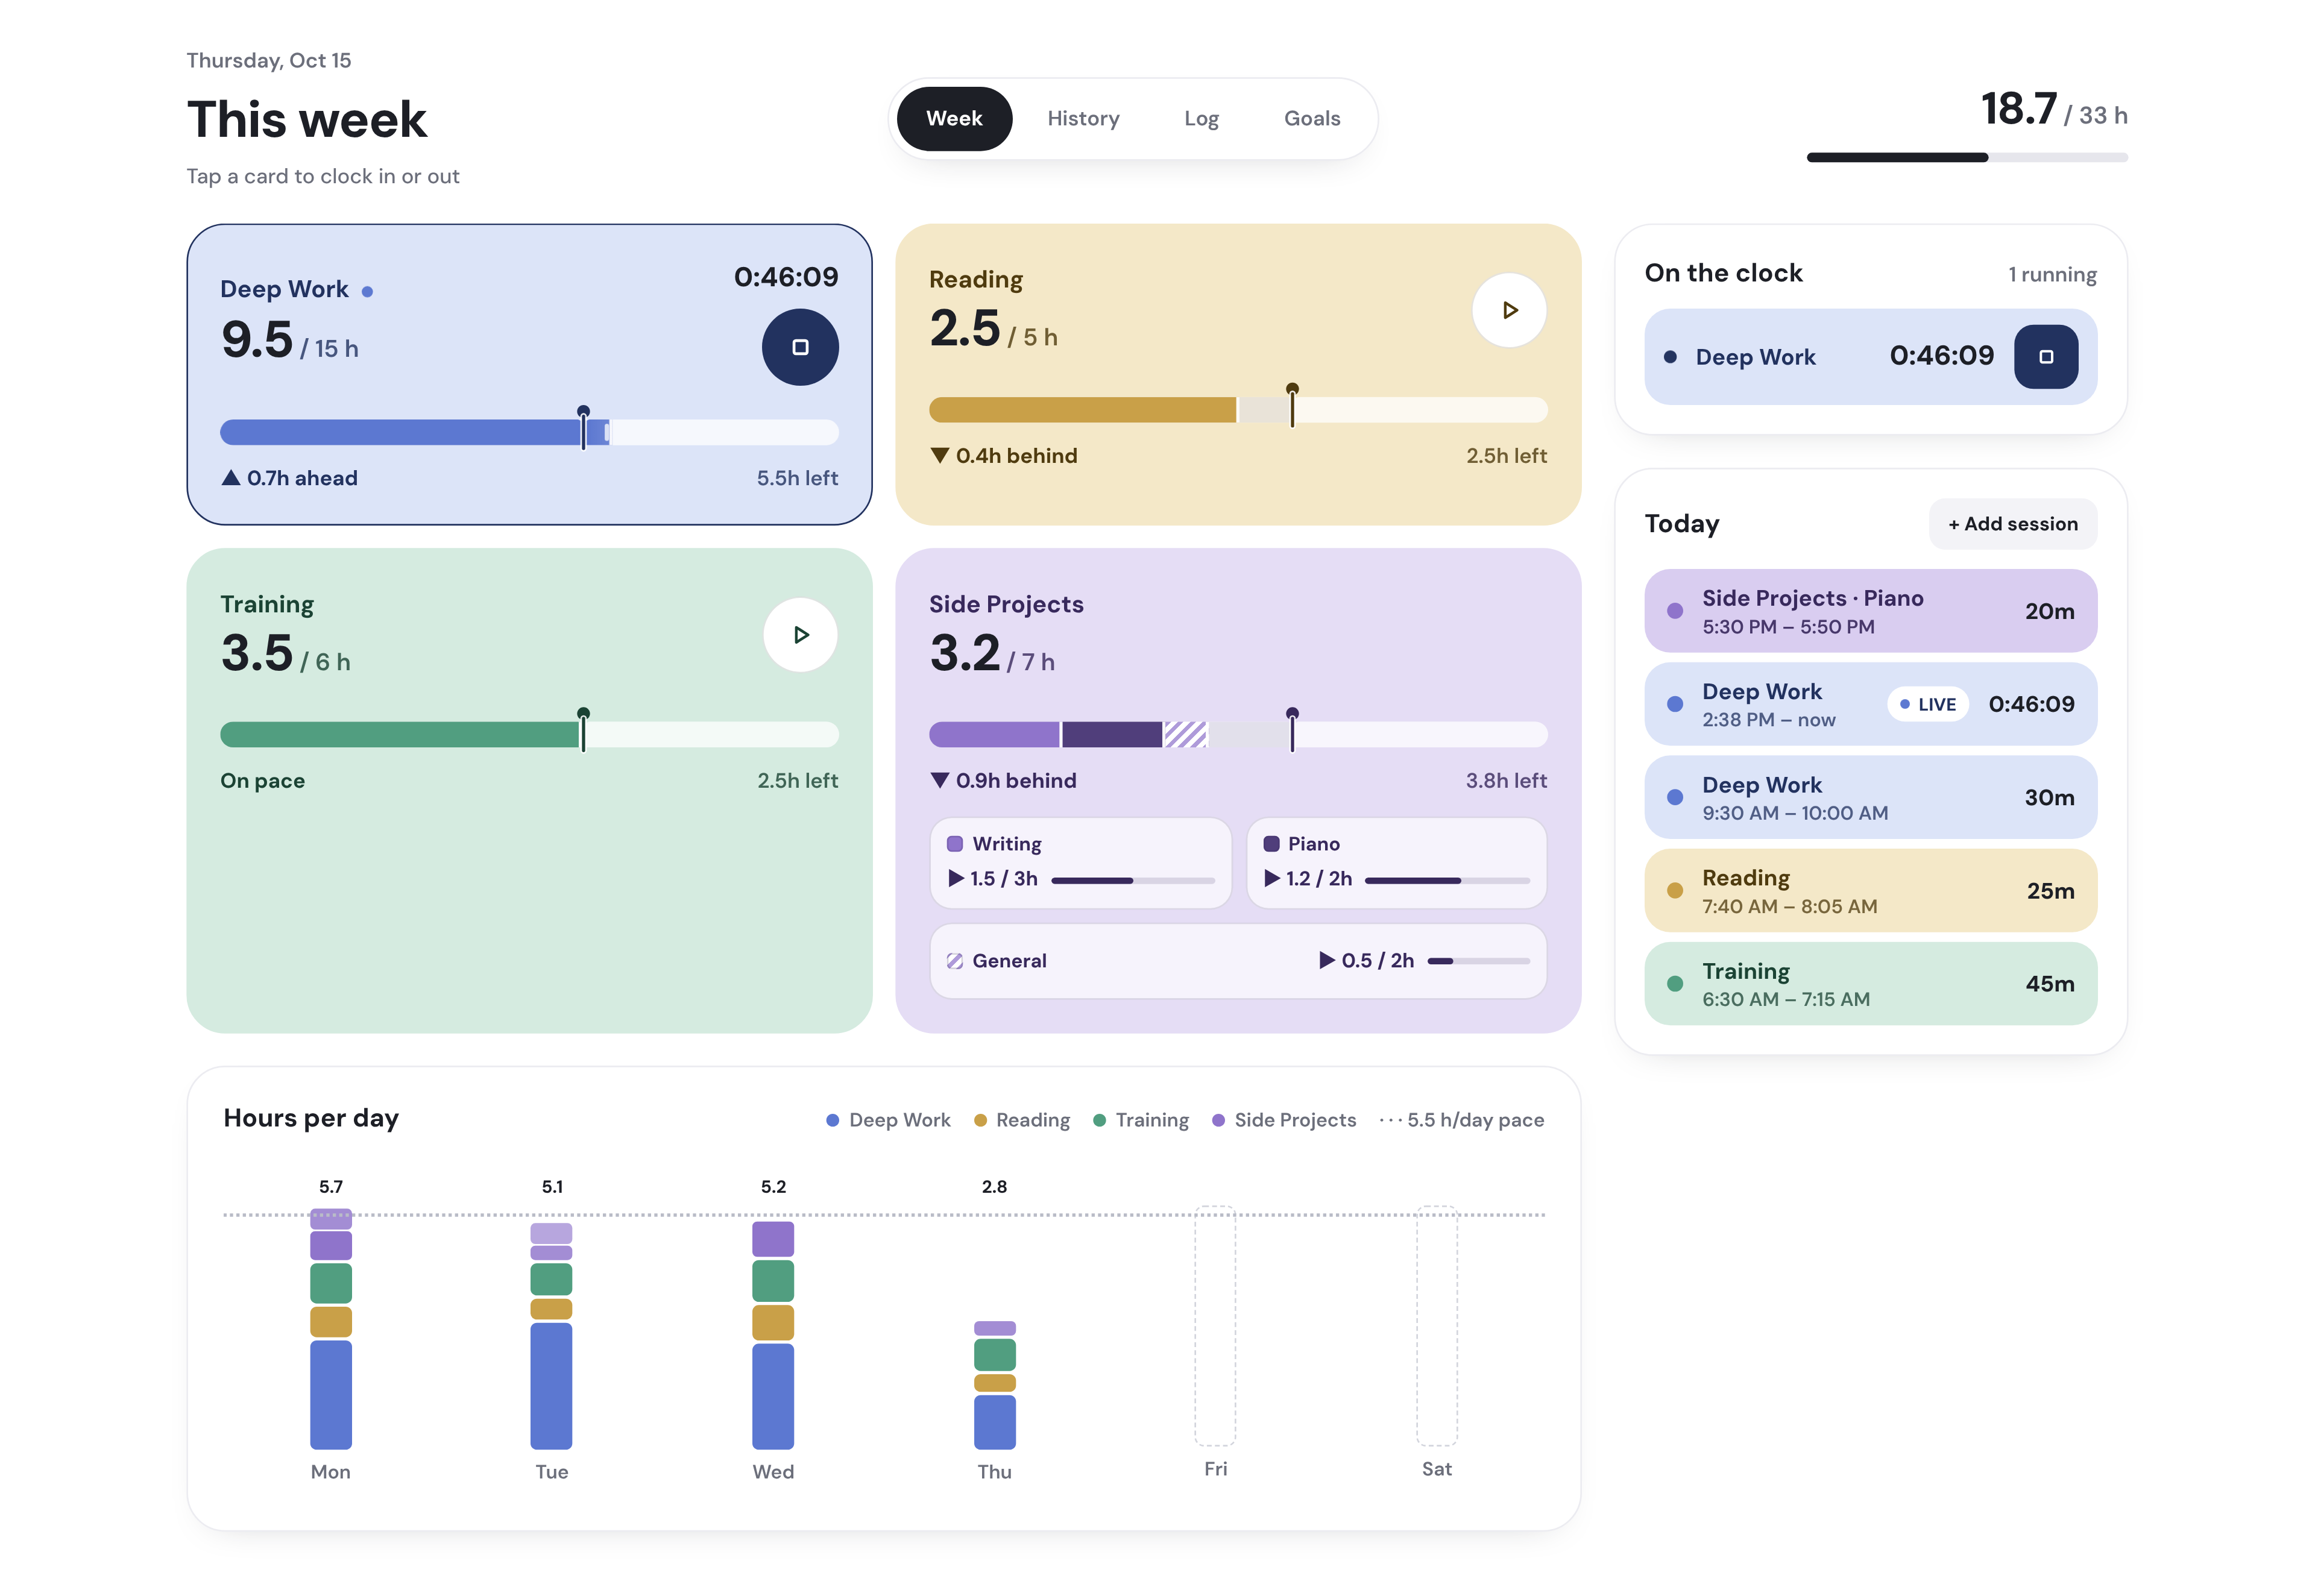Select the Side Projects chart legend item

click(x=1284, y=1120)
